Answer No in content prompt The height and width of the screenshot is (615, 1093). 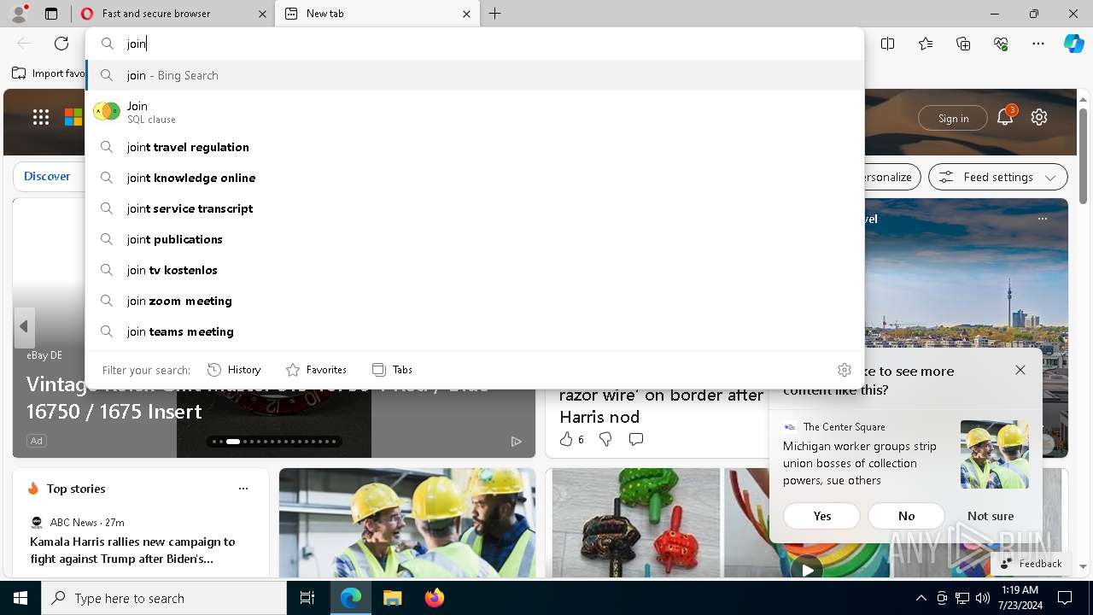coord(906,516)
